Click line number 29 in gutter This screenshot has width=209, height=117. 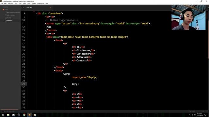point(24,84)
